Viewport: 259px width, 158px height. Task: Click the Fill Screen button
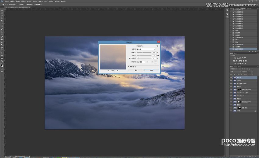[38, 5]
